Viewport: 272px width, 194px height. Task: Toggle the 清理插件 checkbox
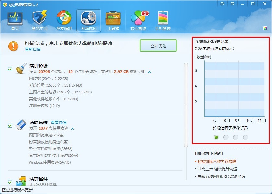[10, 182]
